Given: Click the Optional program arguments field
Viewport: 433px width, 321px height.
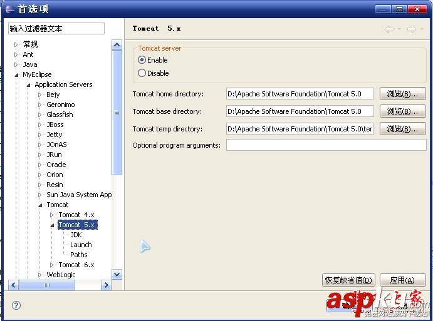Looking at the screenshot, I should coord(326,145).
